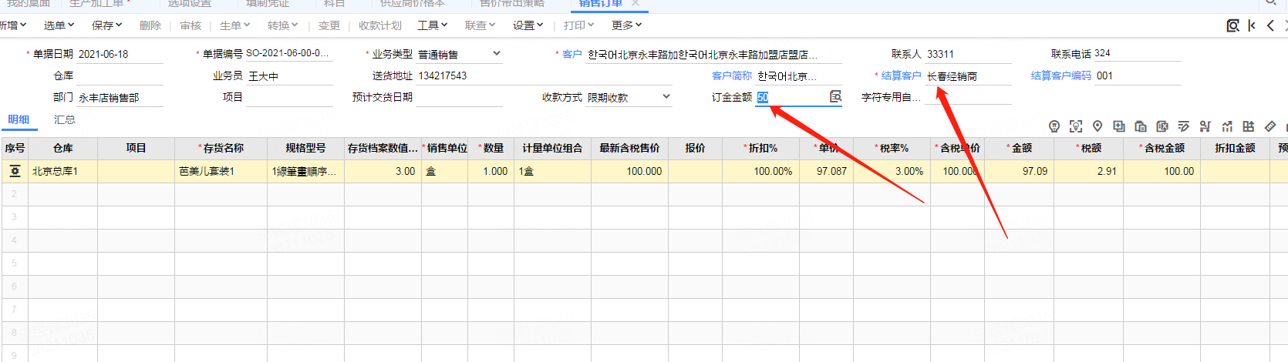The height and width of the screenshot is (362, 1288).
Task: Open the 选单 dropdown menu
Action: [59, 25]
